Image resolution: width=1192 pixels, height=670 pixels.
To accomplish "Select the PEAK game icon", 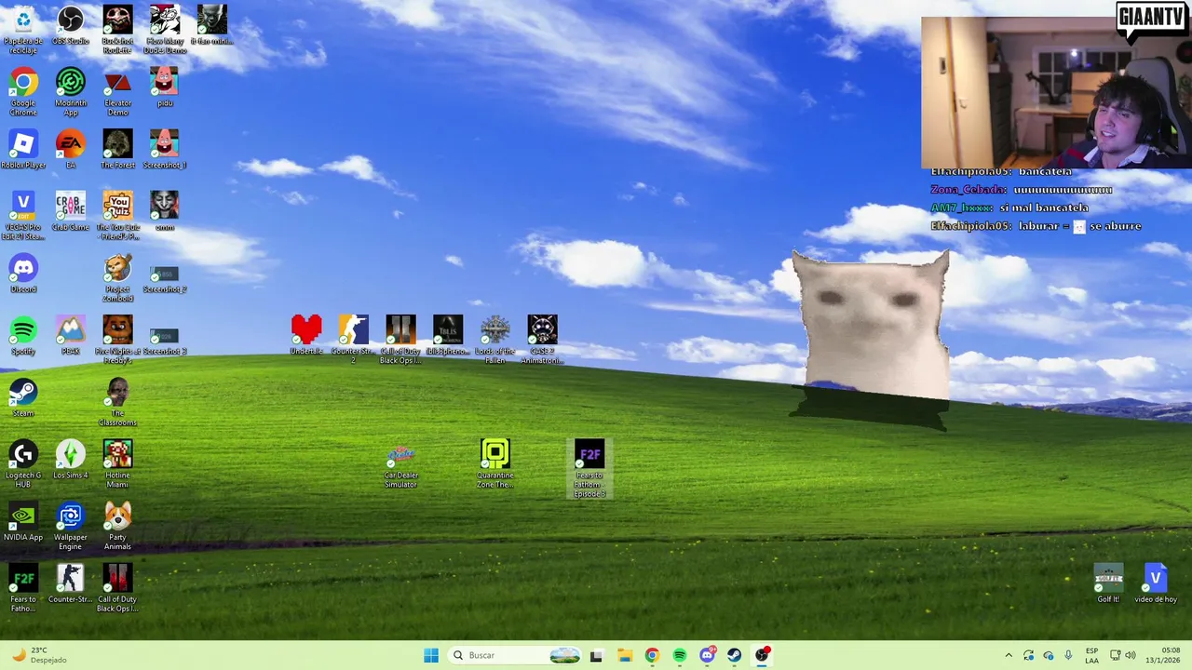I will pos(70,336).
